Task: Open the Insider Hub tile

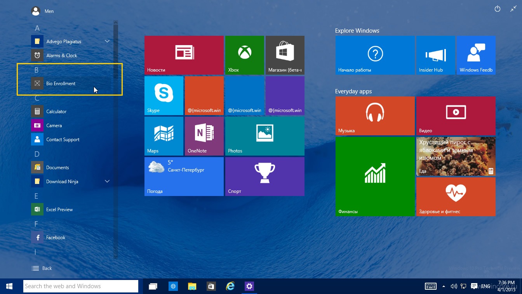Action: pyautogui.click(x=436, y=55)
